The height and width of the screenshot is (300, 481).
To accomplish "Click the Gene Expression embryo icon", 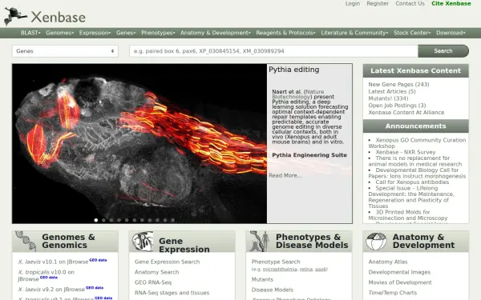I will 143,242.
